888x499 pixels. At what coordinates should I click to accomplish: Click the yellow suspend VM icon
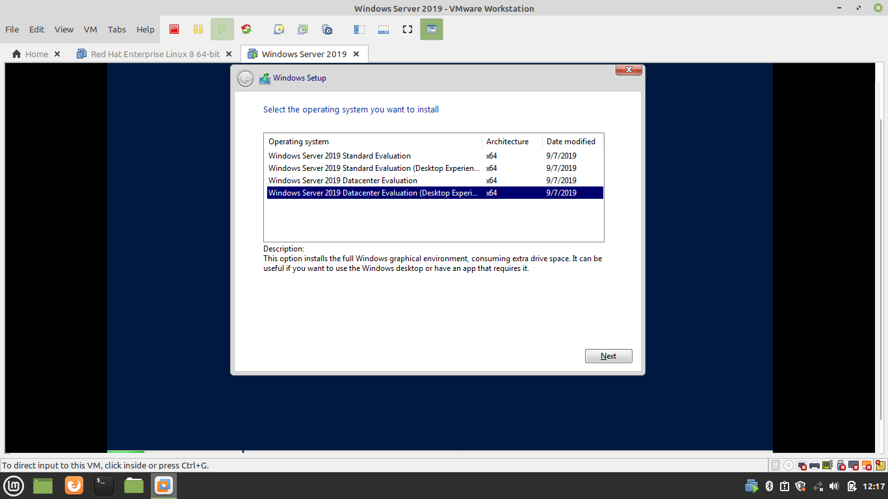click(198, 29)
